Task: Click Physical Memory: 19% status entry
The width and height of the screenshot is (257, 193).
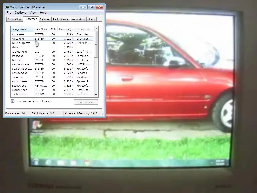Action: click(81, 113)
